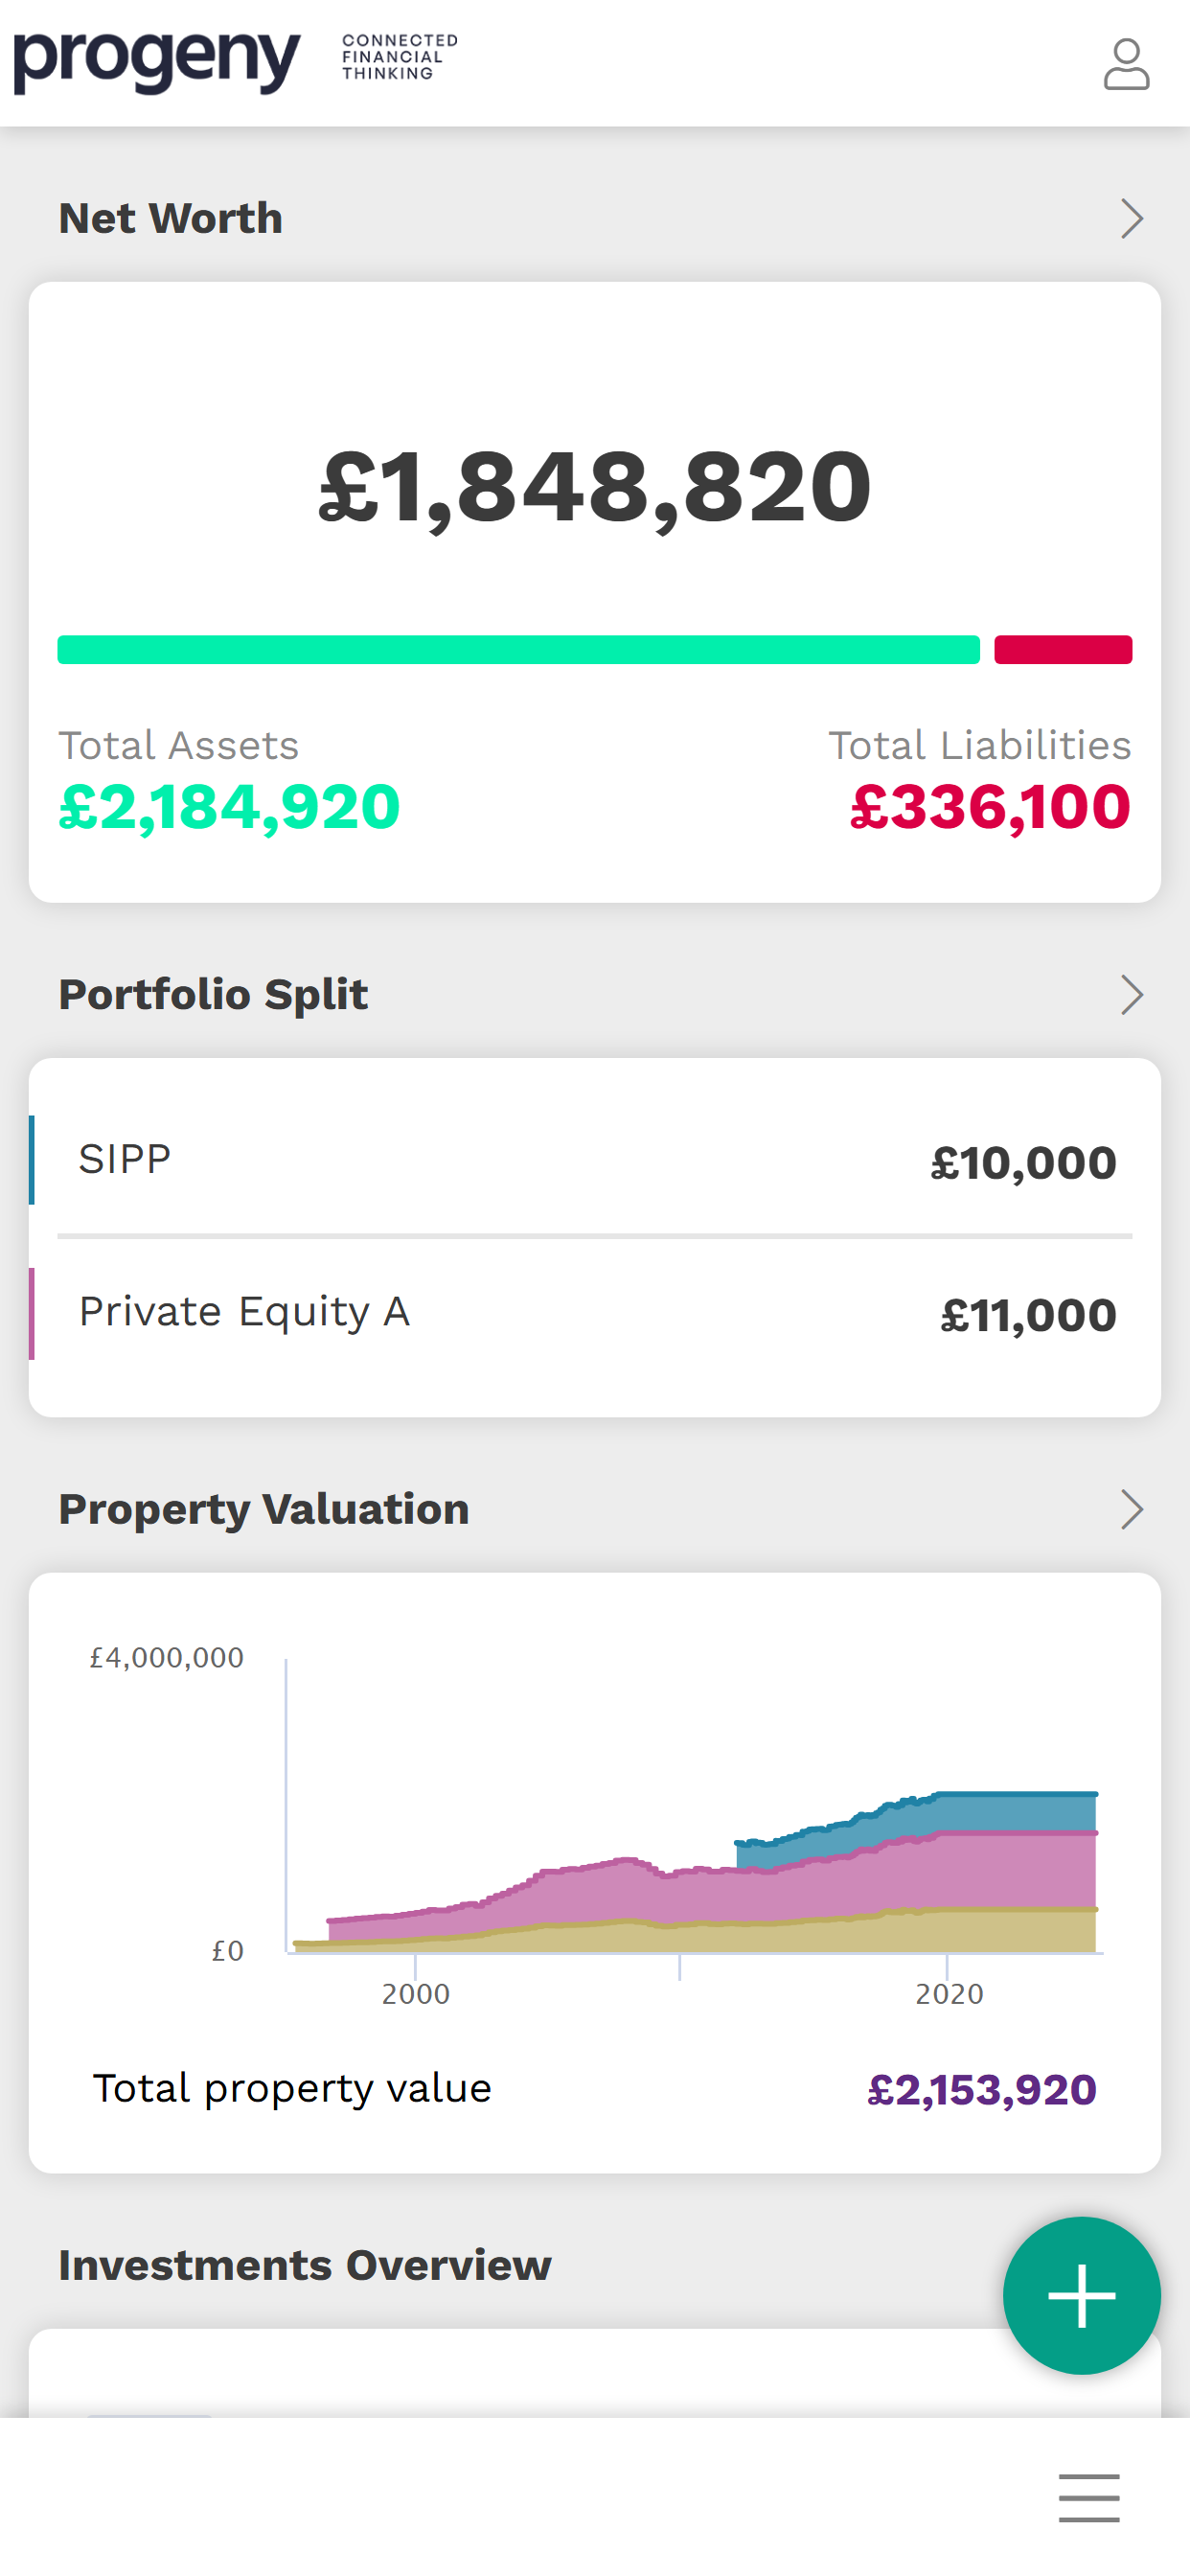Image resolution: width=1190 pixels, height=2576 pixels.
Task: Open the Portfolio Split heading
Action: point(213,994)
